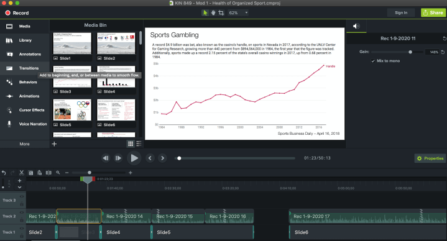Click the Redo arrow icon
The height and width of the screenshot is (241, 447).
click(x=12, y=173)
